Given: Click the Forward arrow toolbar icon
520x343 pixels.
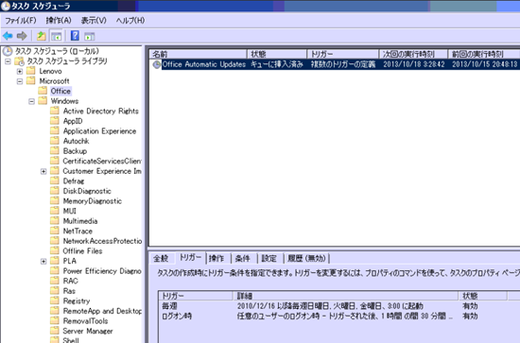Looking at the screenshot, I should [22, 36].
